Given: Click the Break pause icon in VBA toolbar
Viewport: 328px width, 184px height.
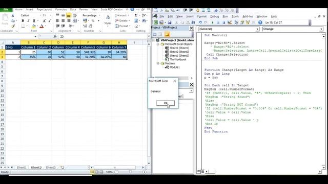Looking at the screenshot, I should click(218, 22).
